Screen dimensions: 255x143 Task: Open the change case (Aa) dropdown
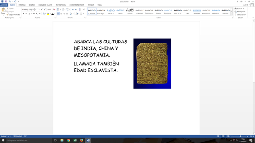49,10
